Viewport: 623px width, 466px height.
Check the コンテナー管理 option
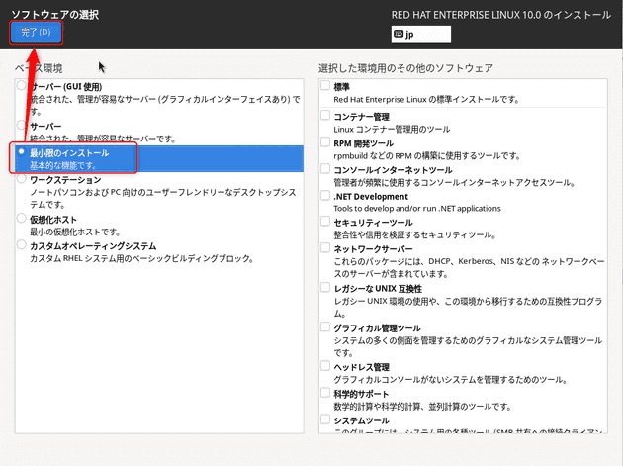[325, 116]
